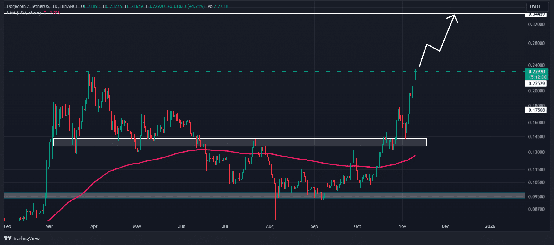Click the Aug label on time axis
Screen dimensions: 554x245
click(x=270, y=226)
